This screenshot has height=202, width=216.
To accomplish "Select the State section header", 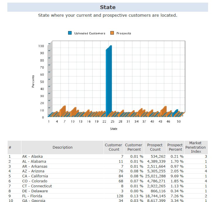I will (108, 7).
